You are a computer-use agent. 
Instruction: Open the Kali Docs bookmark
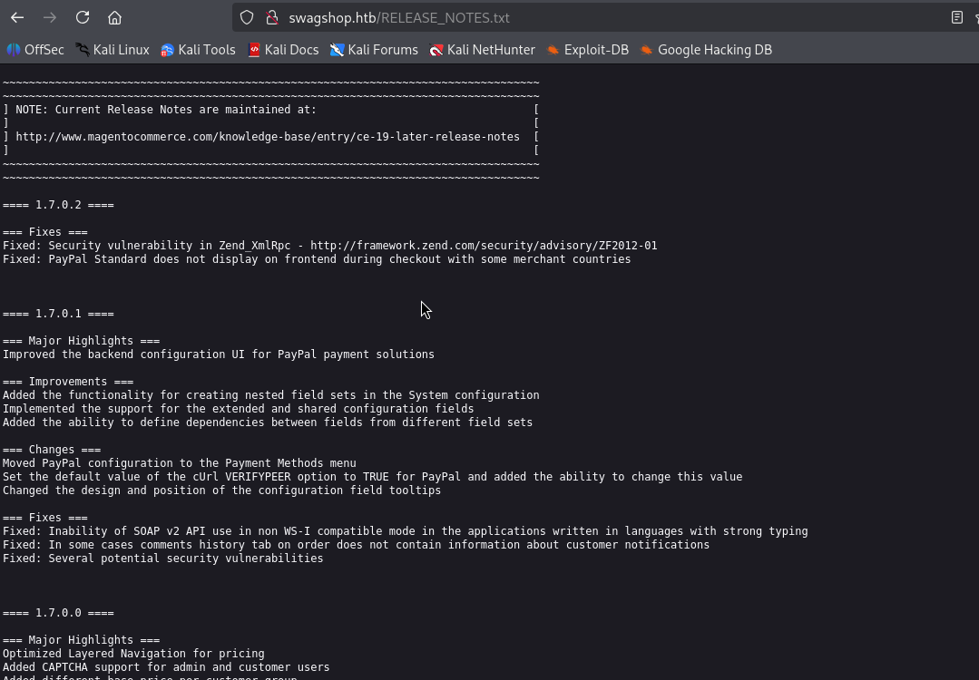pos(283,50)
